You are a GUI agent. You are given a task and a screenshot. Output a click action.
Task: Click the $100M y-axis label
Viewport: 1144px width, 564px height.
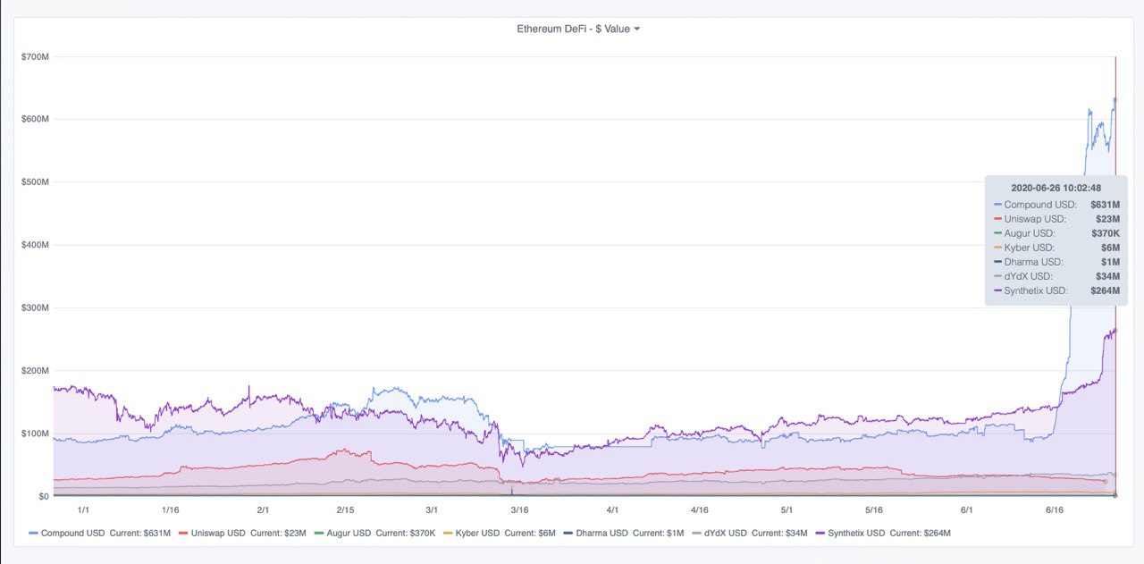coord(35,434)
